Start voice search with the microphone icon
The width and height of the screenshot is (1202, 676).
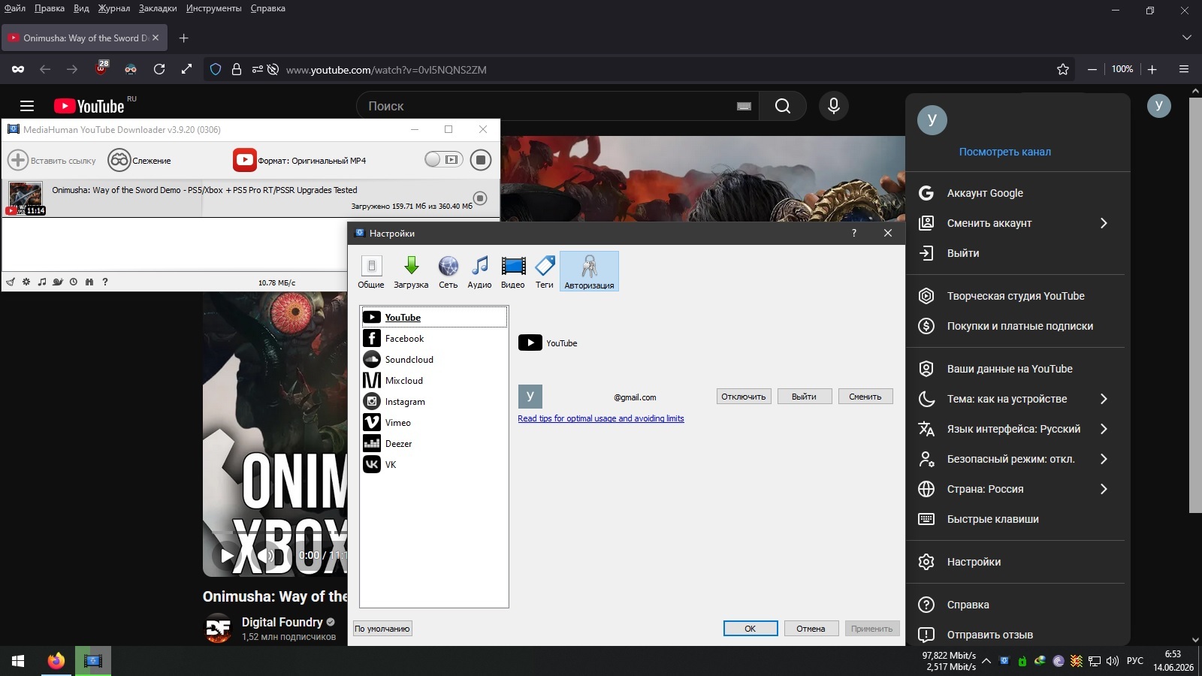(834, 106)
